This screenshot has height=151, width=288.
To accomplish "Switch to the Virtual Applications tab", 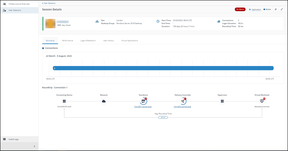I will click(x=129, y=41).
